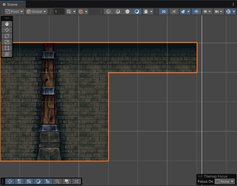The height and width of the screenshot is (186, 237).
Task: Open the Pivot handle position dropdown
Action: click(14, 12)
